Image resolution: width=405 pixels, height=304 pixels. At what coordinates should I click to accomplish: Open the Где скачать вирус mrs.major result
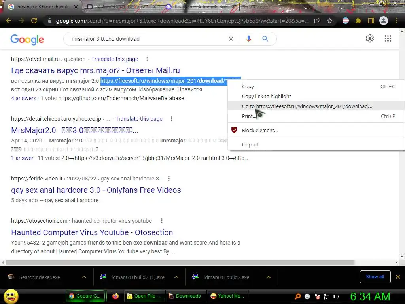(95, 70)
